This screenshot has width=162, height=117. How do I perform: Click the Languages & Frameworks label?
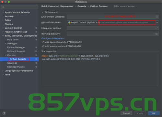(x=19, y=71)
